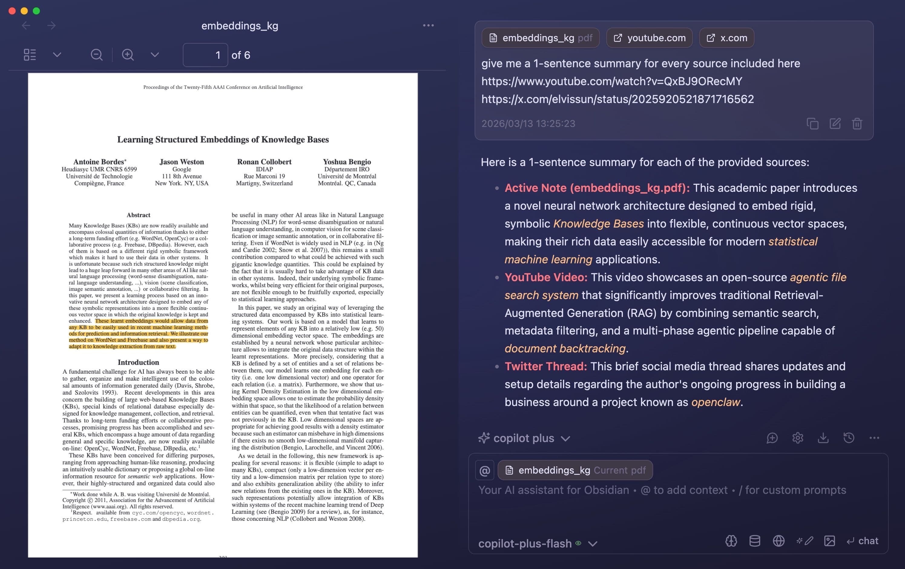905x569 pixels.
Task: Expand the copilot plus mode dropdown
Action: [x=565, y=438]
